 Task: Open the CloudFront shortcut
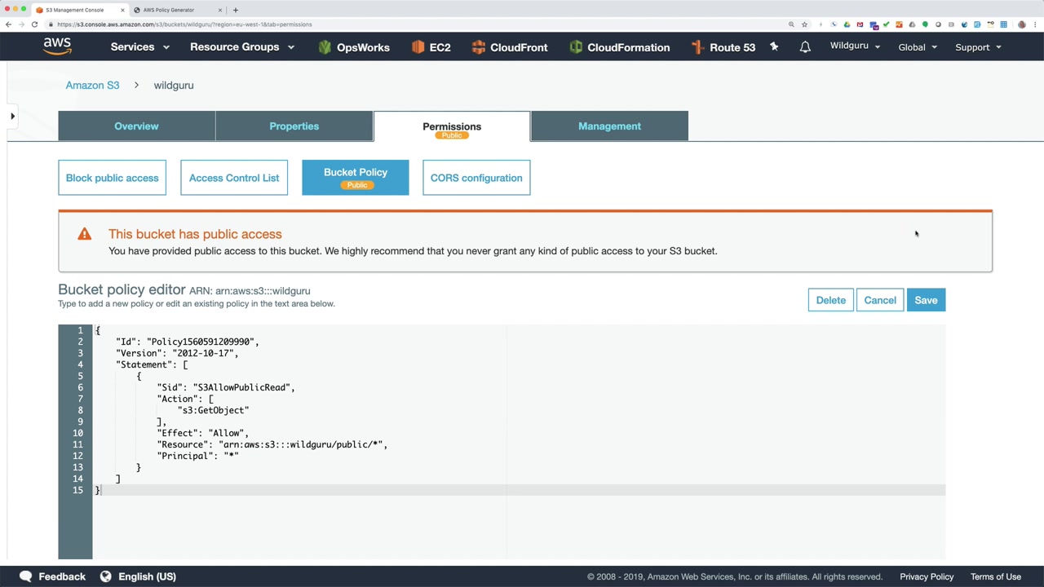509,47
